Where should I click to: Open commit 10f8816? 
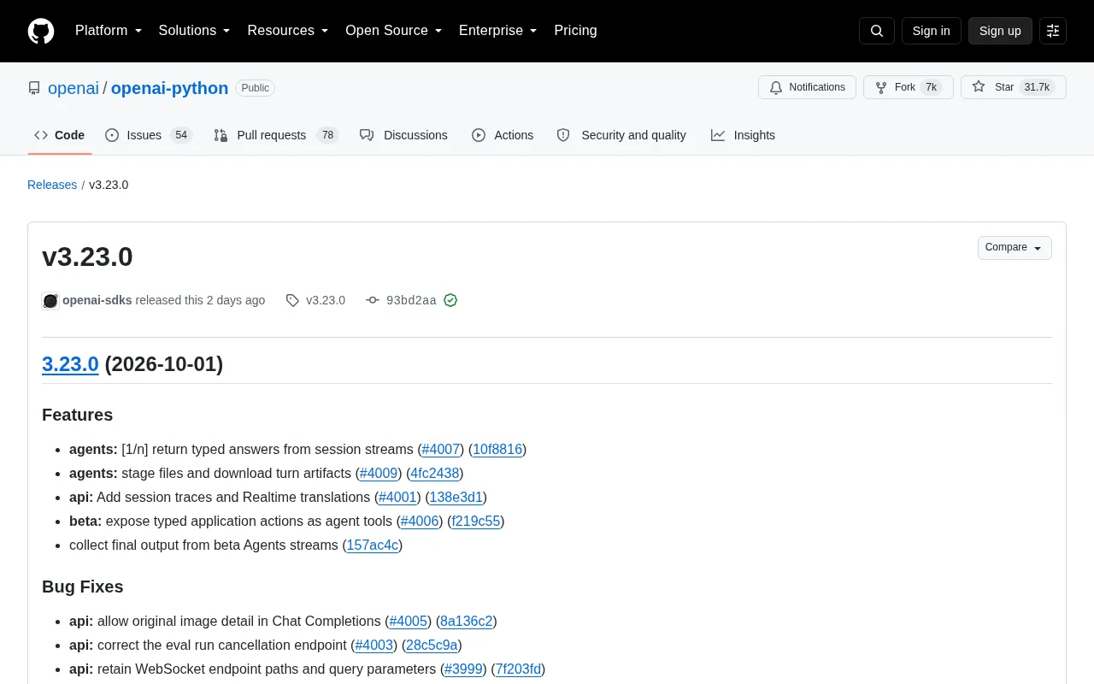click(497, 449)
